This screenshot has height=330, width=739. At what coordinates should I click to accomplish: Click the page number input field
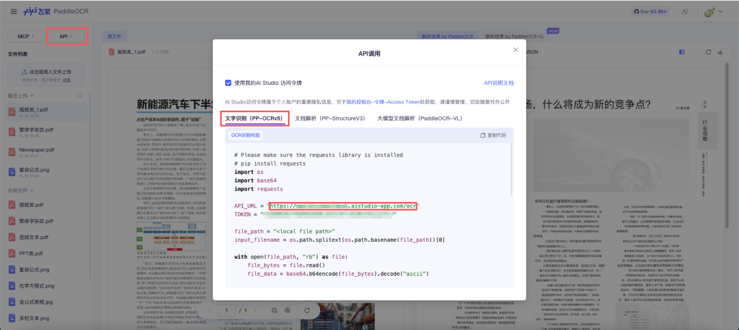click(227, 310)
